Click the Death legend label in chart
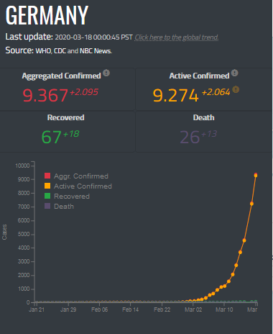Image resolution: width=273 pixels, height=334 pixels. tap(64, 207)
